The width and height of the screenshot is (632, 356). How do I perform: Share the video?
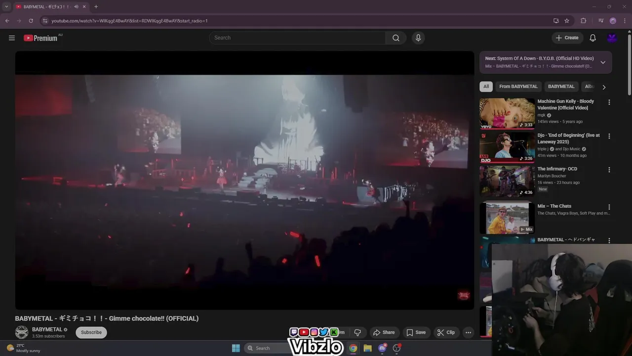384,332
